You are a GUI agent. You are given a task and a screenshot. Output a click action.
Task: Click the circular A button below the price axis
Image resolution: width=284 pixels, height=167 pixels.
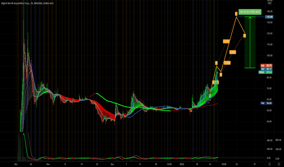pyautogui.click(x=269, y=164)
